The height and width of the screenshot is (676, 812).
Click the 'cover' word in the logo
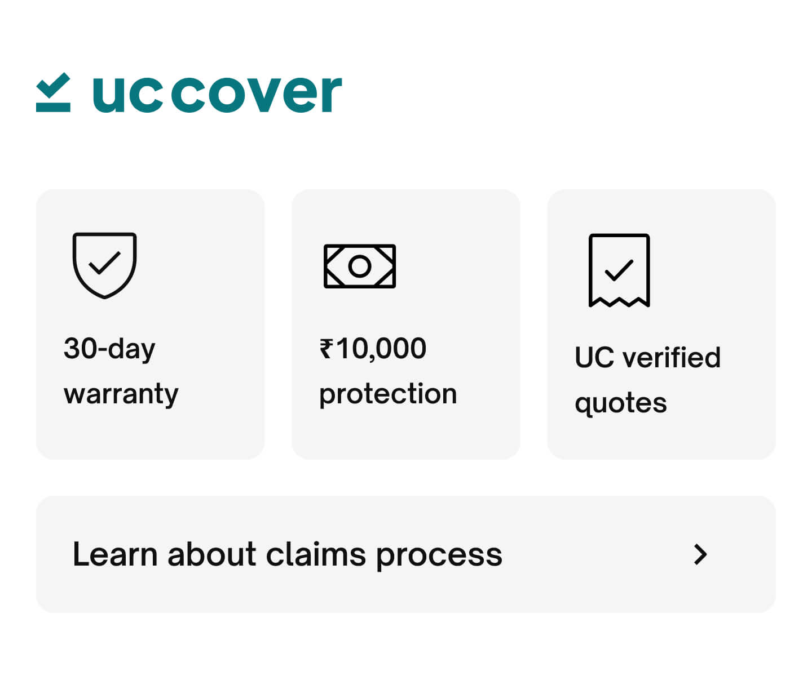click(257, 94)
